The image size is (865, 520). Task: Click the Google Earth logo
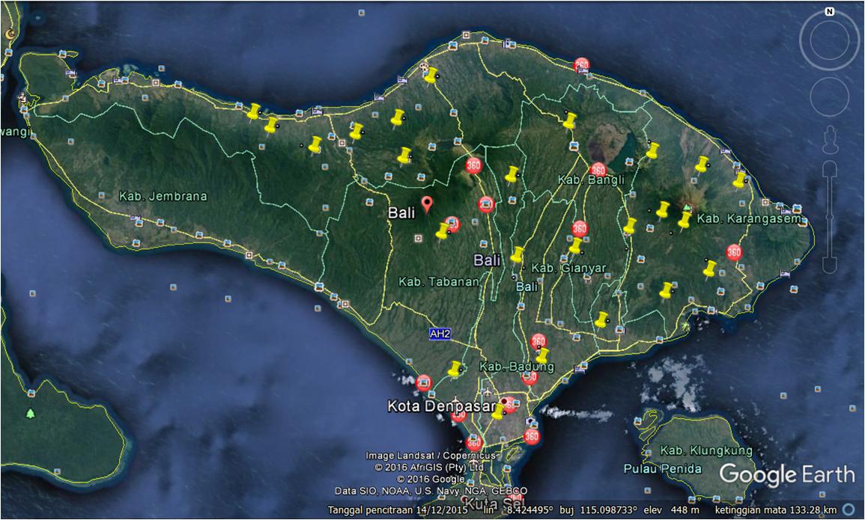(x=786, y=474)
